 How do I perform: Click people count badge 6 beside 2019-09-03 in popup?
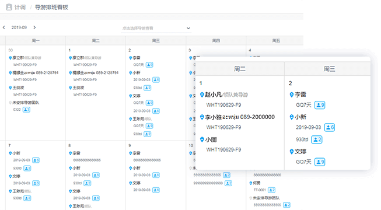pos(330,127)
